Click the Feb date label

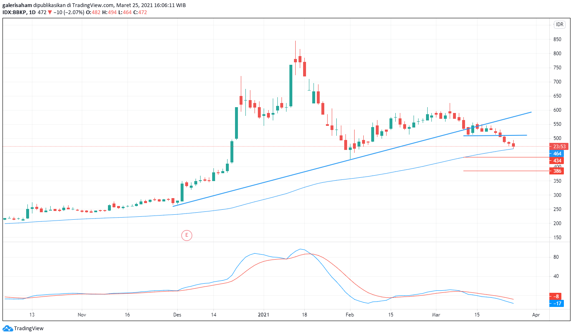point(350,314)
